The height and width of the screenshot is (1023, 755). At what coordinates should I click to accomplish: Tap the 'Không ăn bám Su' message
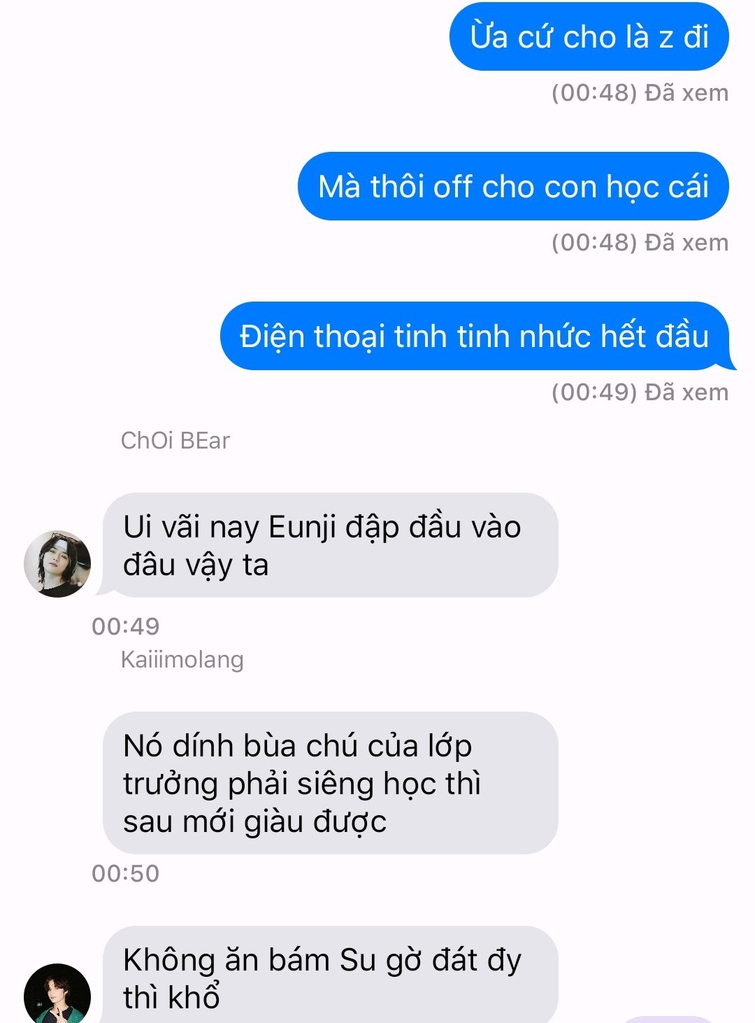330,975
